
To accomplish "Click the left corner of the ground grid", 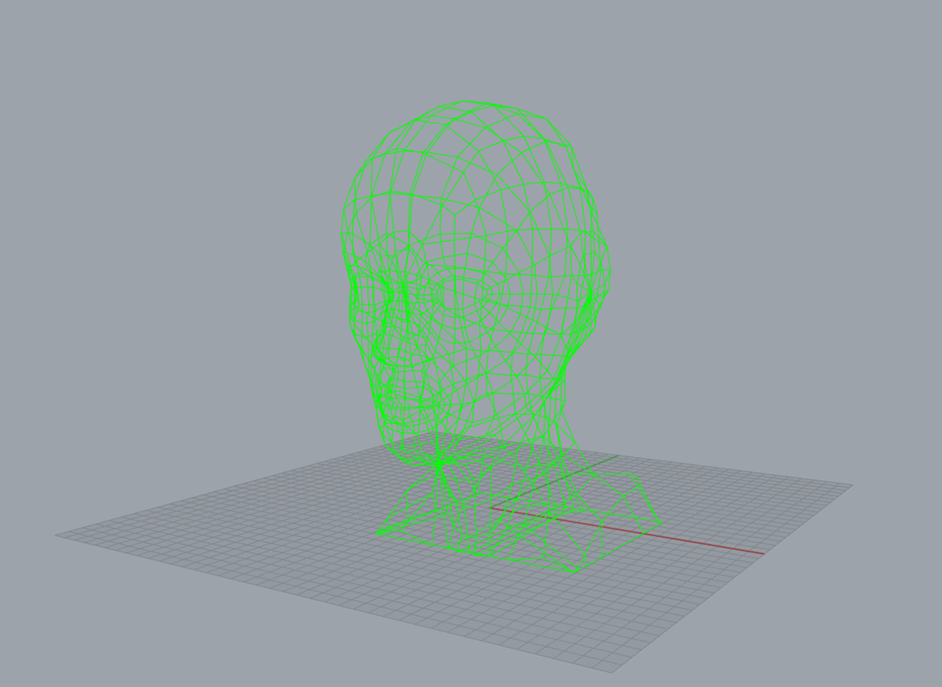I will pyautogui.click(x=56, y=535).
